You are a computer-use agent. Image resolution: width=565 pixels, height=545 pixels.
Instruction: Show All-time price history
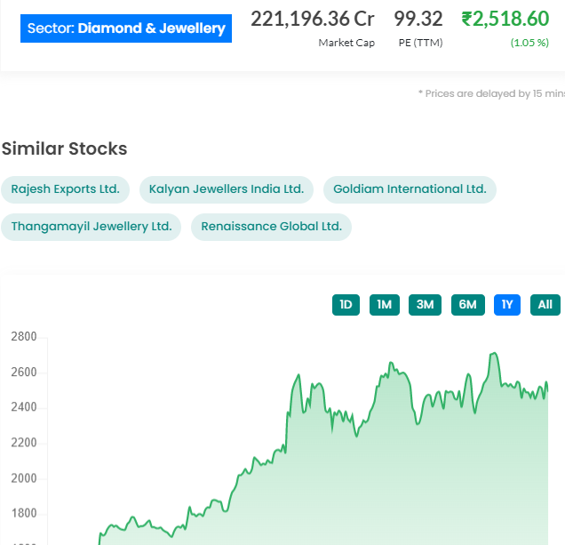[545, 305]
